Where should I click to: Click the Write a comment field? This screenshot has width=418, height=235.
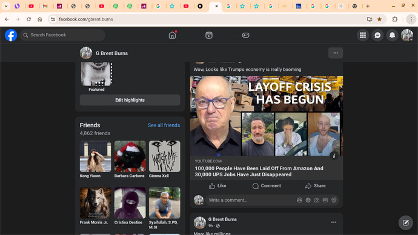click(x=251, y=200)
